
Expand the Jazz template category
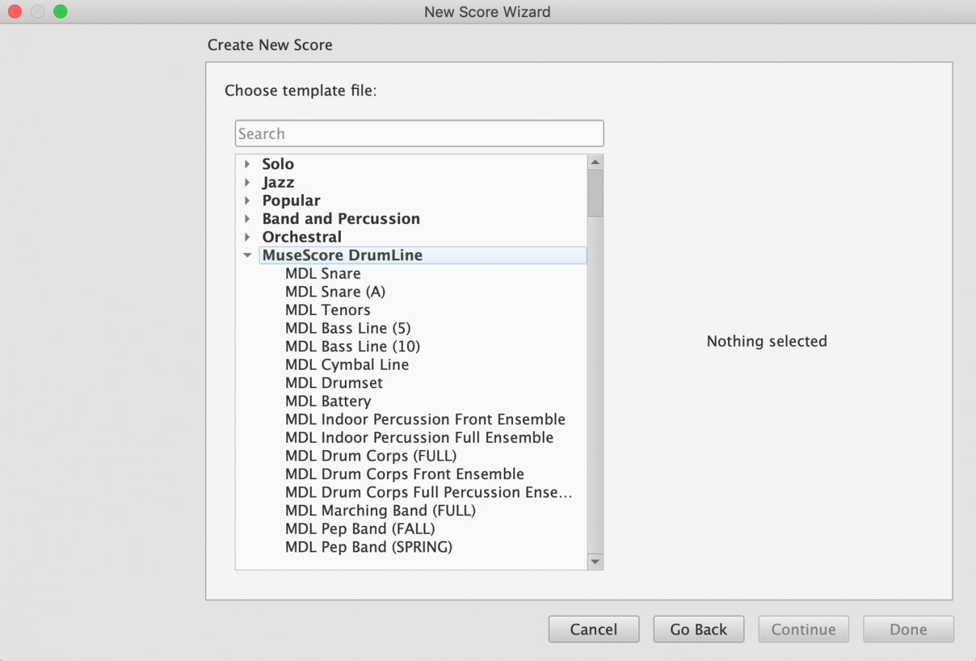(247, 183)
